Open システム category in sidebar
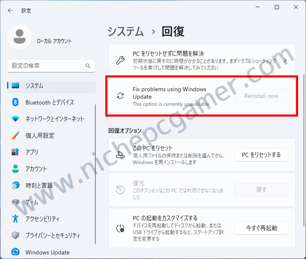Screen dimensions: 306x259 [52, 86]
